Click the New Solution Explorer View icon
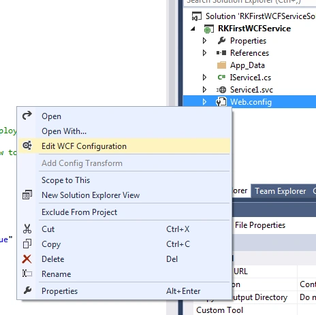The image size is (316, 315). [27, 195]
